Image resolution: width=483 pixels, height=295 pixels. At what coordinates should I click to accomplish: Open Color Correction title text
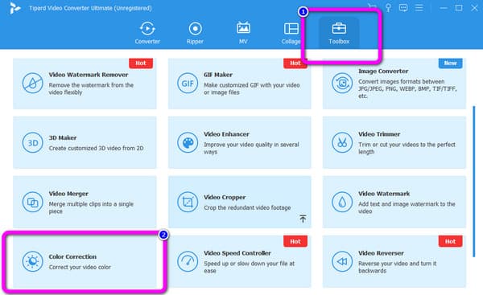[72, 256]
